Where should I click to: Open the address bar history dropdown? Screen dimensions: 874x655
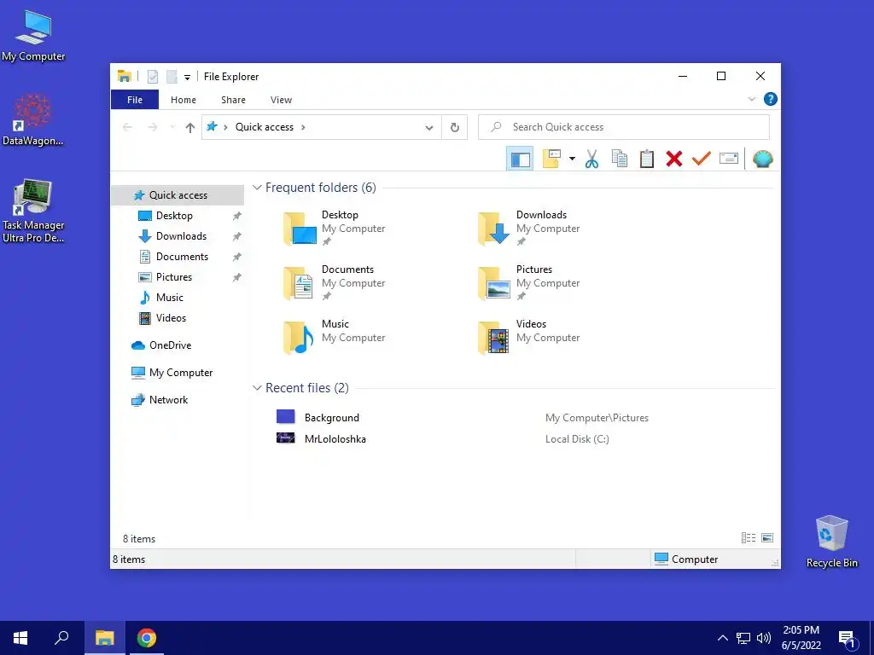[429, 128]
